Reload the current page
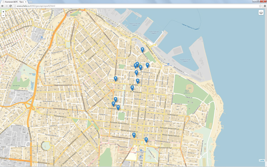Viewport: 267px width, 167px height. 10,6
